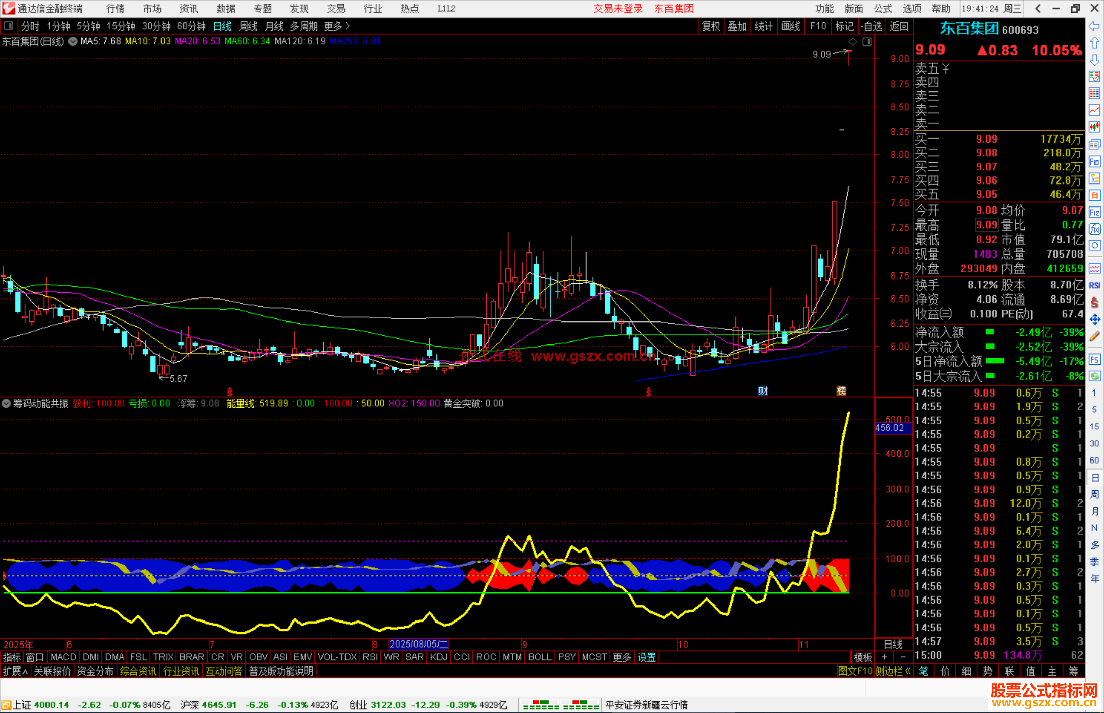Screen dimensions: 1104x713
Task: Click the FS sidebar icon
Action: (1094, 359)
